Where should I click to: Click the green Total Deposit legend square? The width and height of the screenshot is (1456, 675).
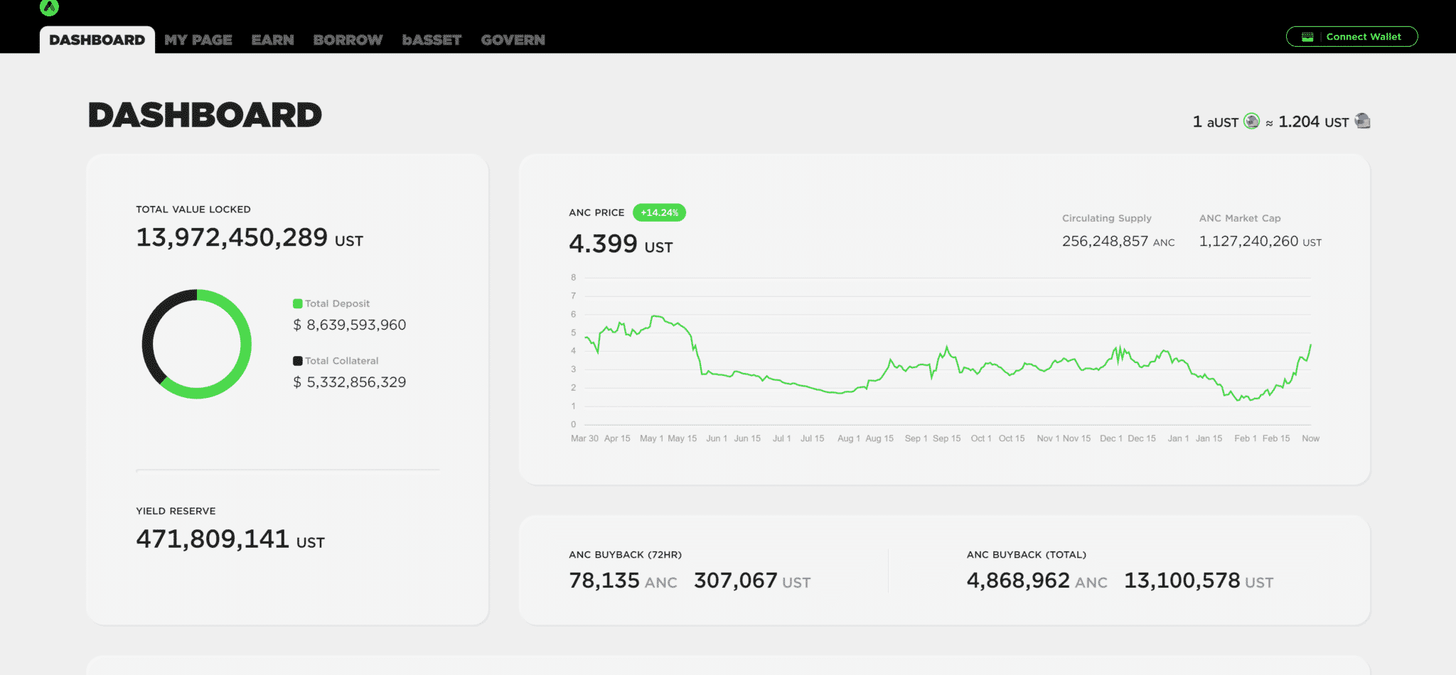297,303
